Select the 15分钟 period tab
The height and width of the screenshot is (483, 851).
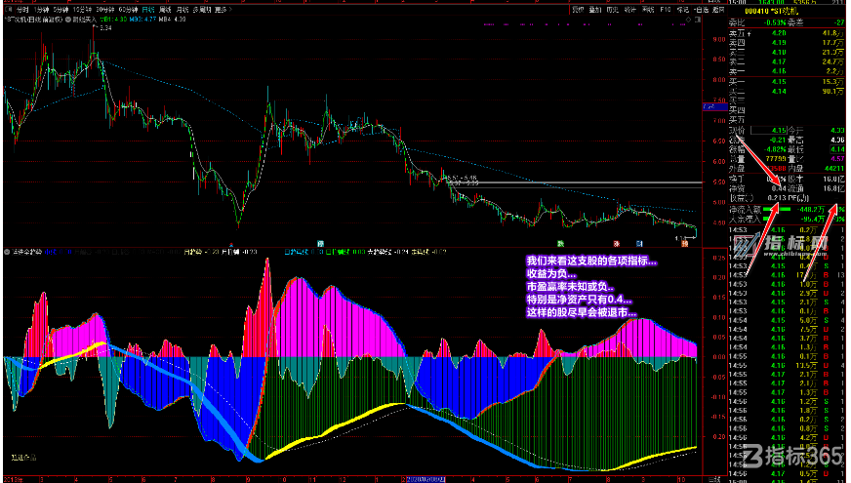click(x=83, y=10)
